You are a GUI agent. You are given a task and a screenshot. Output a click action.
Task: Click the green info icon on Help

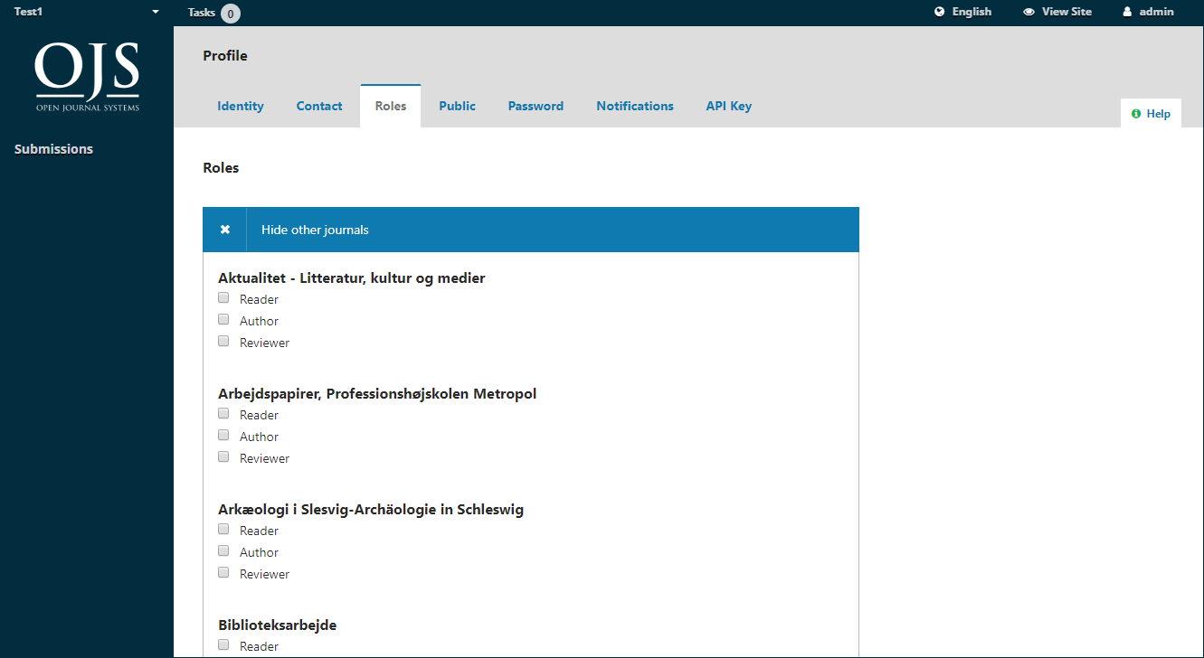click(x=1136, y=114)
